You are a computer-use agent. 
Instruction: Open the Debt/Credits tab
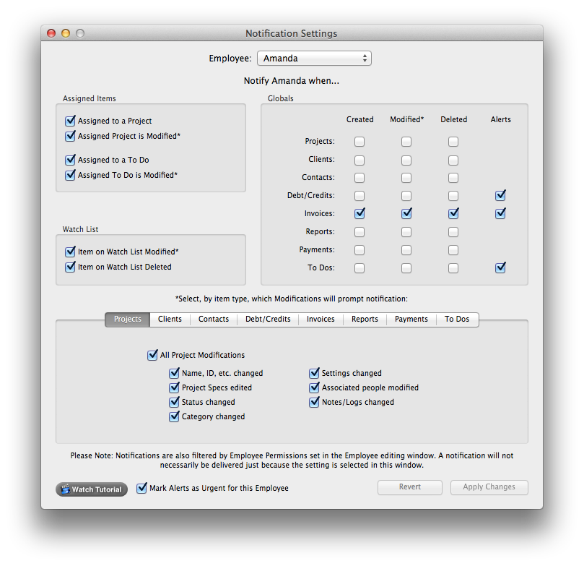click(267, 319)
